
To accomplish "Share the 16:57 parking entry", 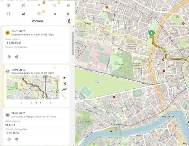I will pos(16,57).
